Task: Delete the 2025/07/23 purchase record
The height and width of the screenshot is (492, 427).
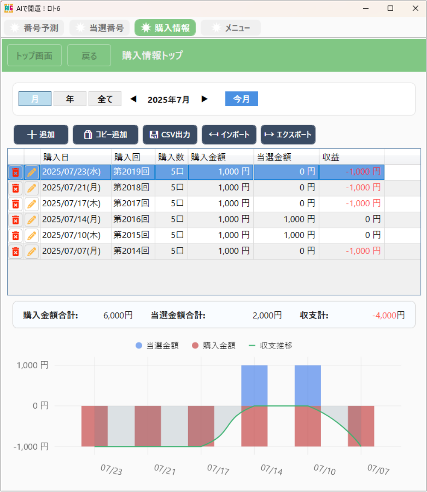Action: [x=15, y=172]
